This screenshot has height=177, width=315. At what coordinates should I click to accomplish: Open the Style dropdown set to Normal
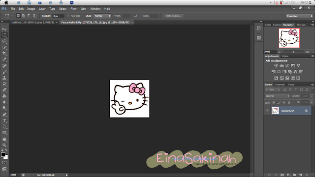coord(102,16)
